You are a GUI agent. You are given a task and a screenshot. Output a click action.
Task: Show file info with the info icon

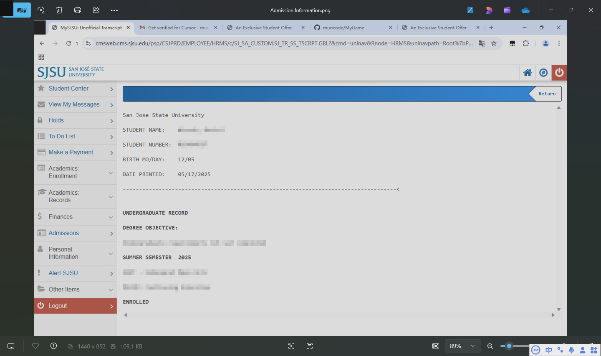pyautogui.click(x=53, y=346)
